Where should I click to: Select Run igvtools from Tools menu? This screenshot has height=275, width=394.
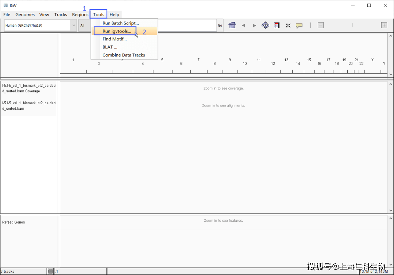117,31
